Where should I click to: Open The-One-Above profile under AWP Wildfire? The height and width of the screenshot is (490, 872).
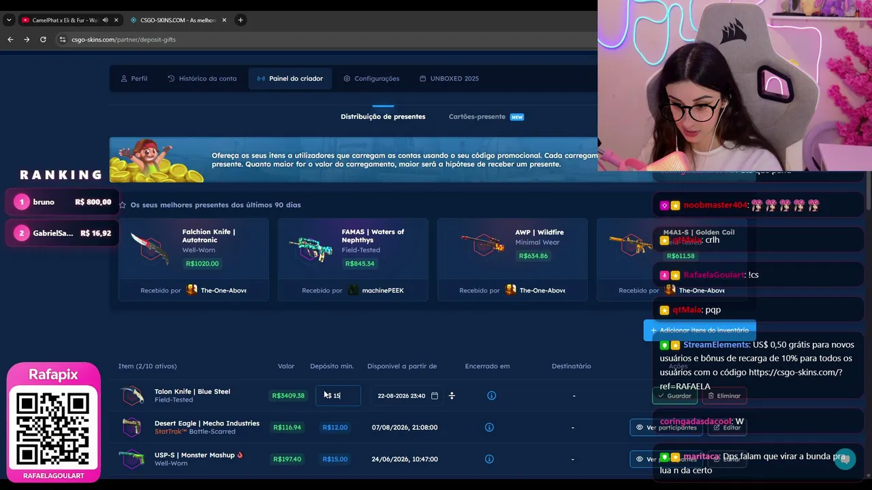coord(535,291)
